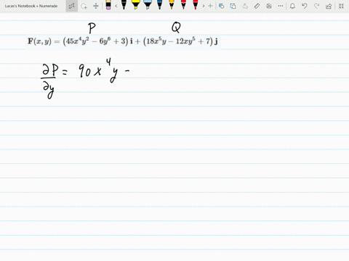Click the Math assistant icon
The image size is (349, 261).
[269, 6]
